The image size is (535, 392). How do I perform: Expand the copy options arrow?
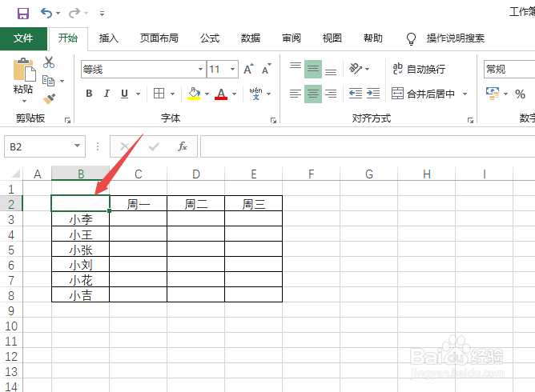pos(62,81)
